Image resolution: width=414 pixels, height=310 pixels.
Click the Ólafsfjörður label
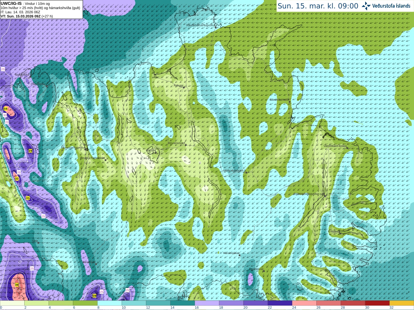[x=38, y=84]
